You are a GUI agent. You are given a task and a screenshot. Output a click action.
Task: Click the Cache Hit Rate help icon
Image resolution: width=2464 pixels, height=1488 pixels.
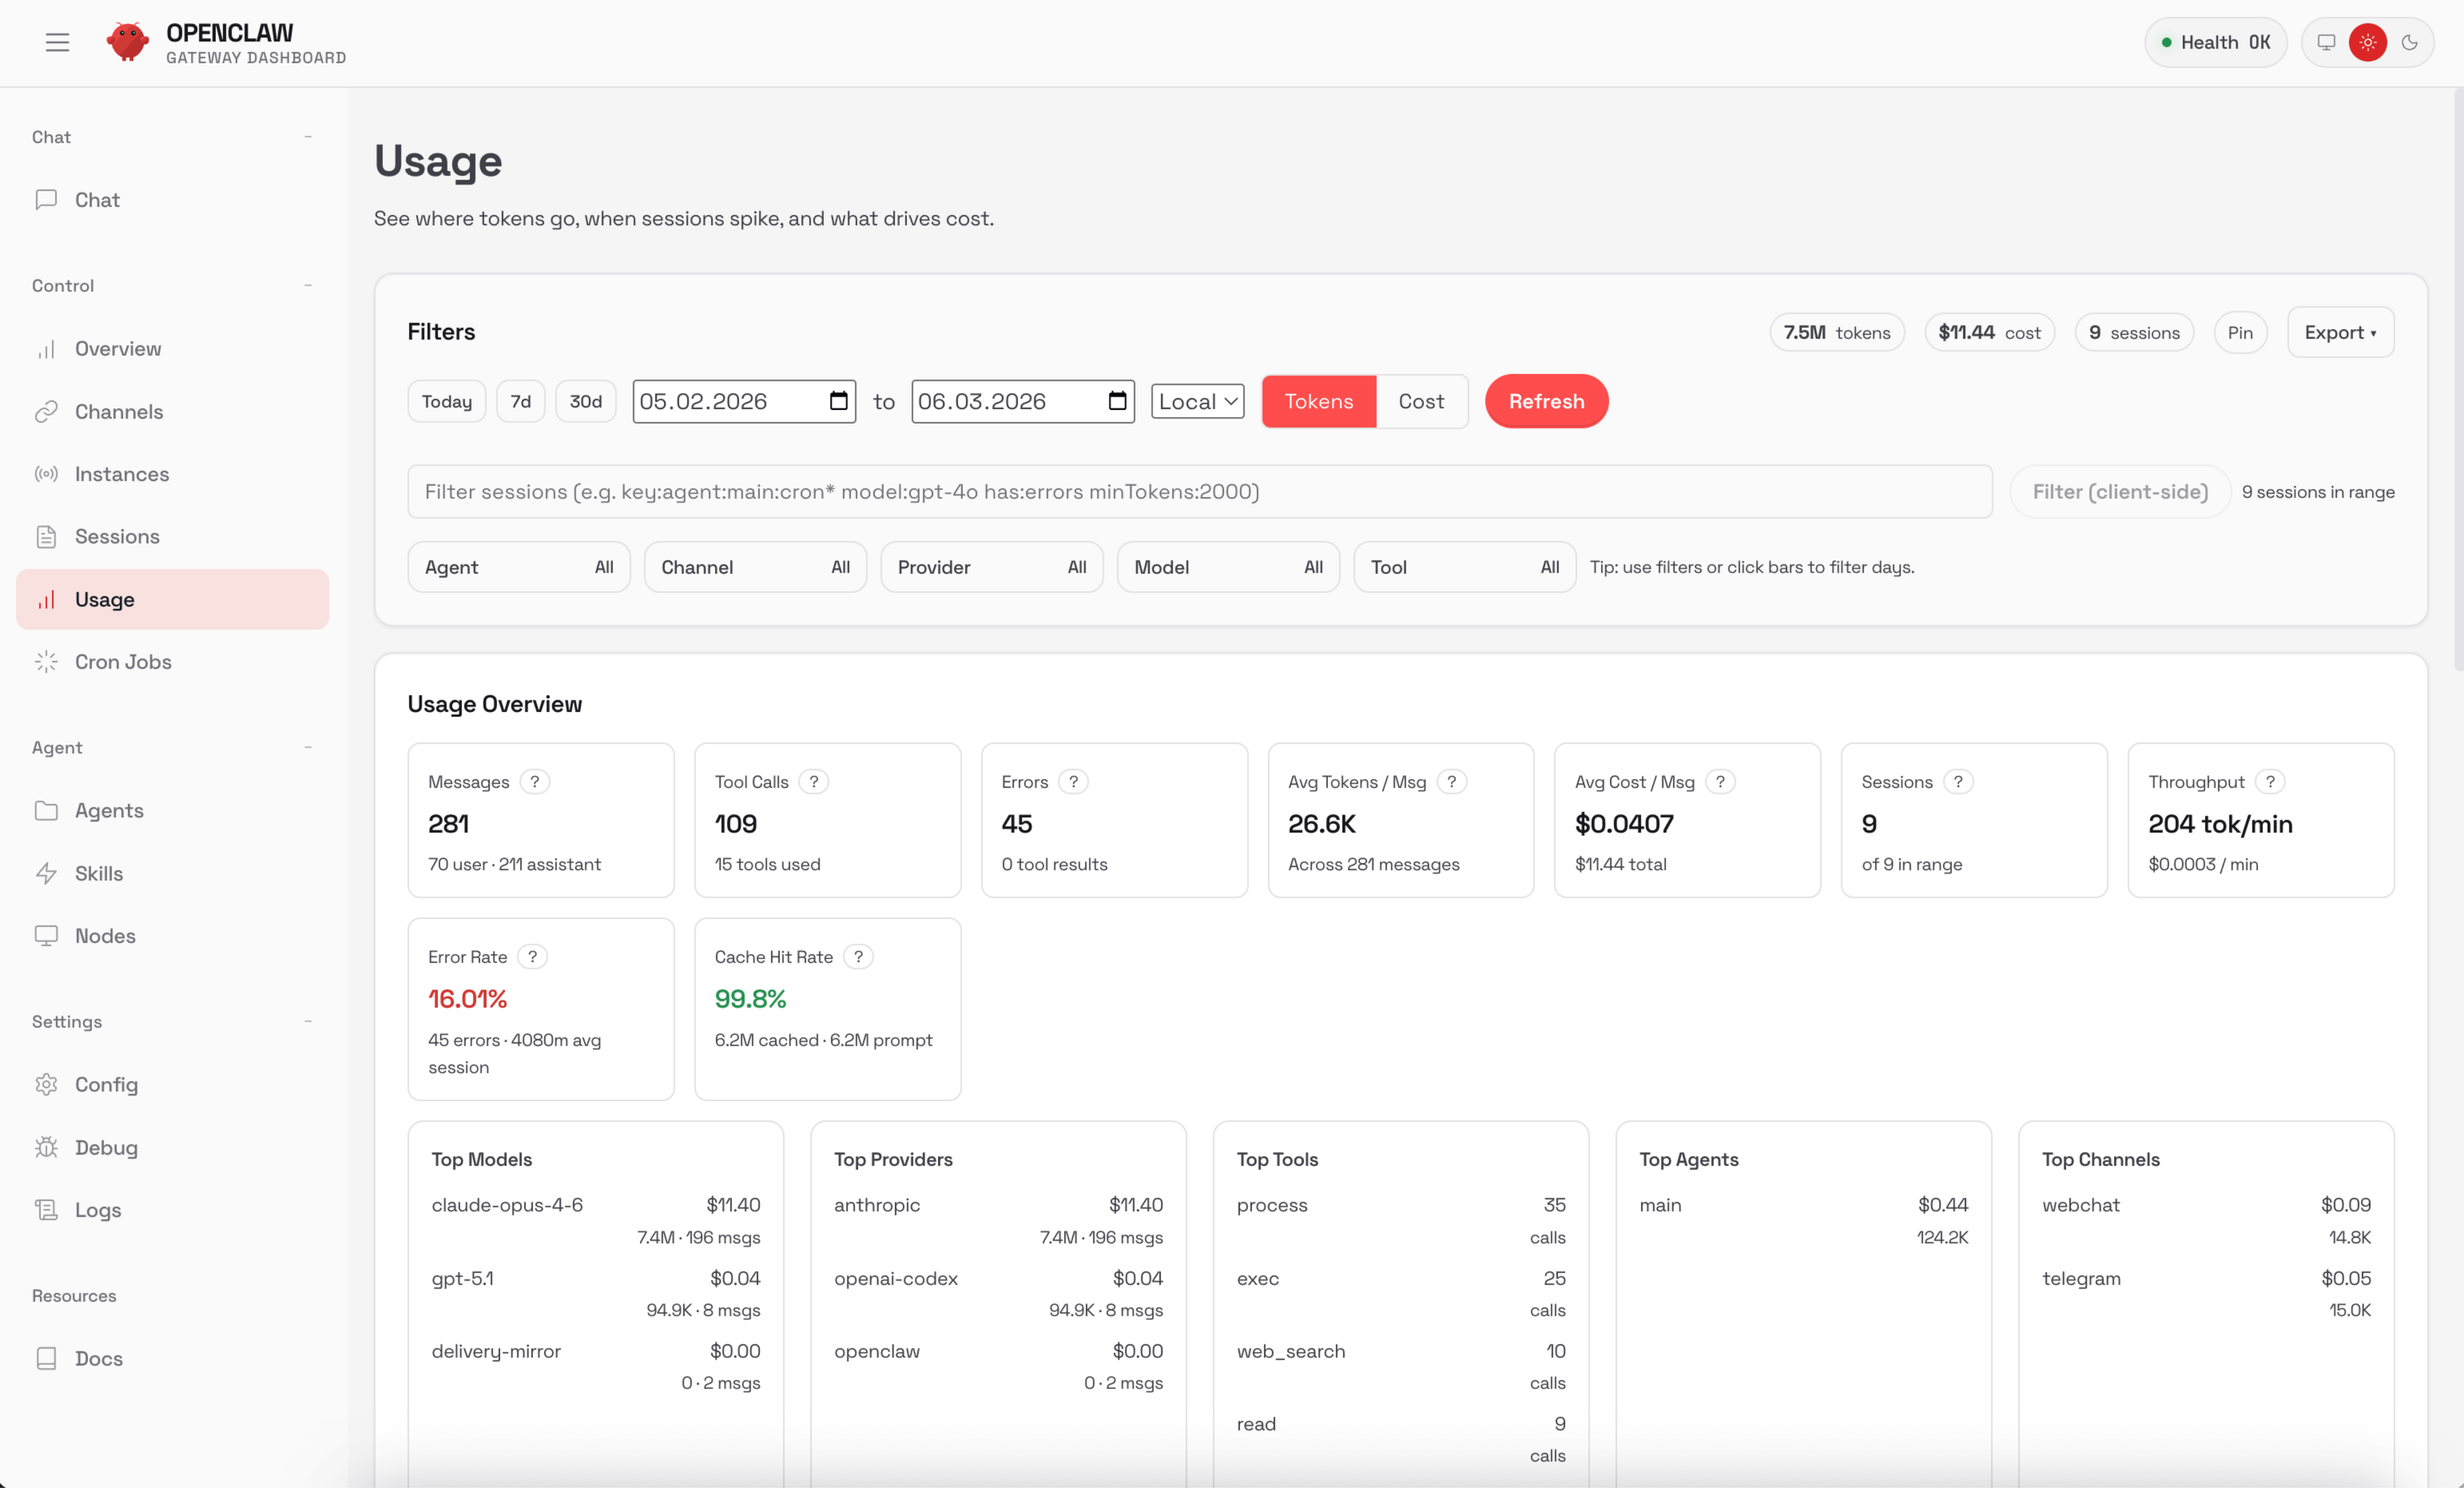coord(858,957)
